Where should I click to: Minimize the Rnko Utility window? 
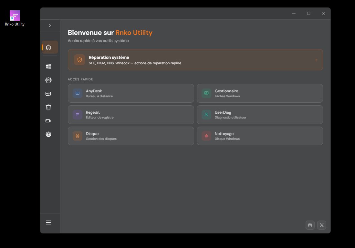pos(294,14)
